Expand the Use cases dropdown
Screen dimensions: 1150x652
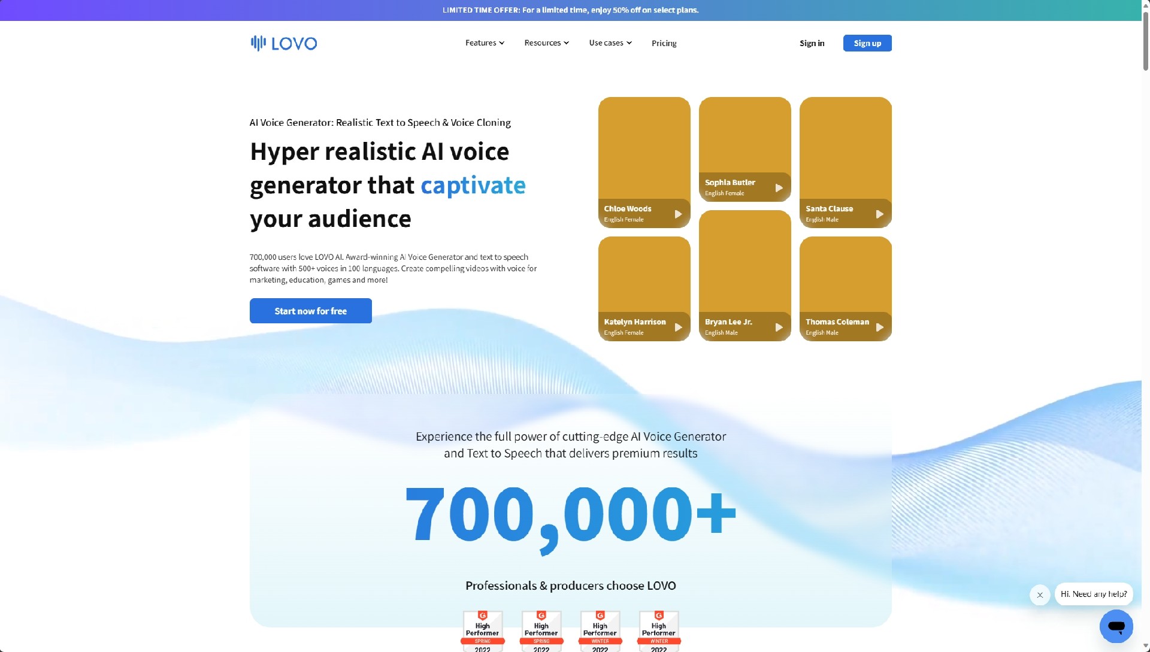click(x=610, y=43)
